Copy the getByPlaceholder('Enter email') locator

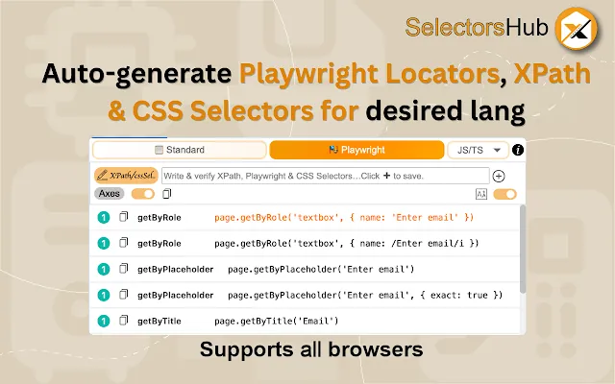click(124, 269)
